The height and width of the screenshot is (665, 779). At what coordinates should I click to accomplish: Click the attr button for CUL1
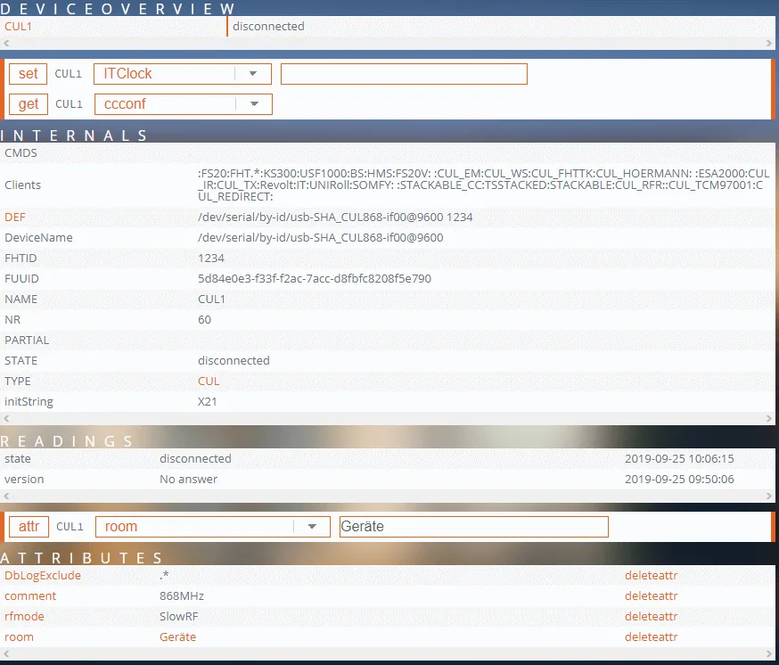[x=29, y=526]
